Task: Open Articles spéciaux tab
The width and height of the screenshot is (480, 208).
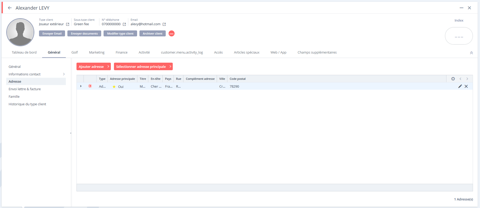Action: (x=247, y=52)
